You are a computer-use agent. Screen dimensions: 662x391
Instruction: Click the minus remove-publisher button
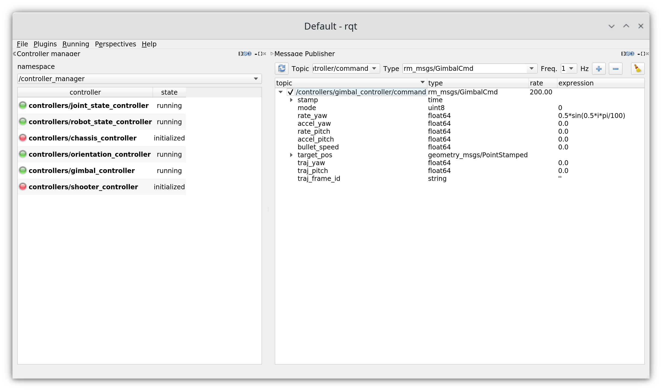pos(615,69)
